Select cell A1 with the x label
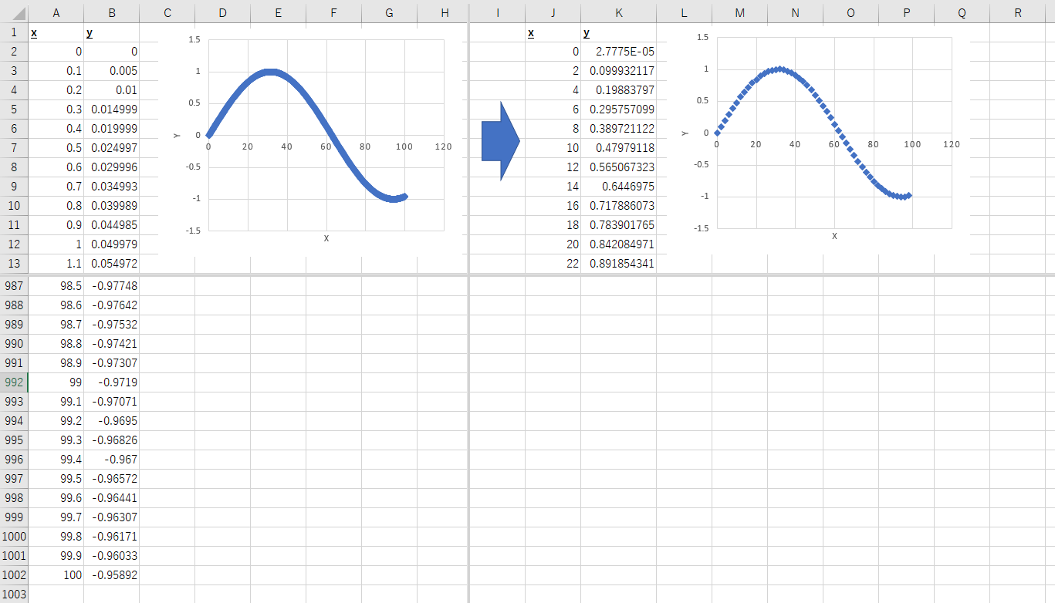Viewport: 1055px width, 603px height. (x=56, y=32)
